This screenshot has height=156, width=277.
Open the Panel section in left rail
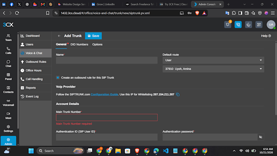click(8, 77)
